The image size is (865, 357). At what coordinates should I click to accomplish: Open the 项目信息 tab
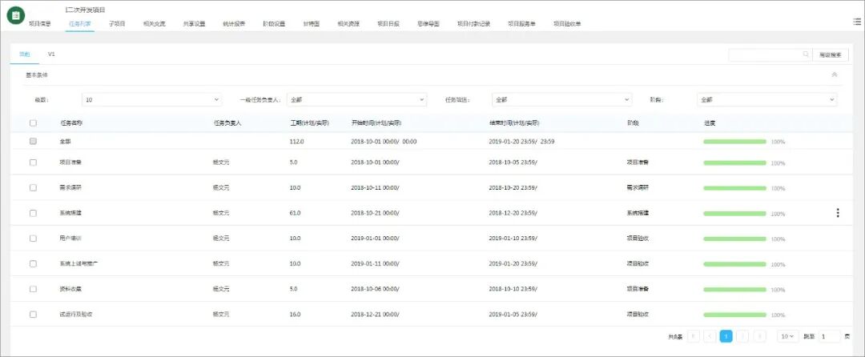40,24
